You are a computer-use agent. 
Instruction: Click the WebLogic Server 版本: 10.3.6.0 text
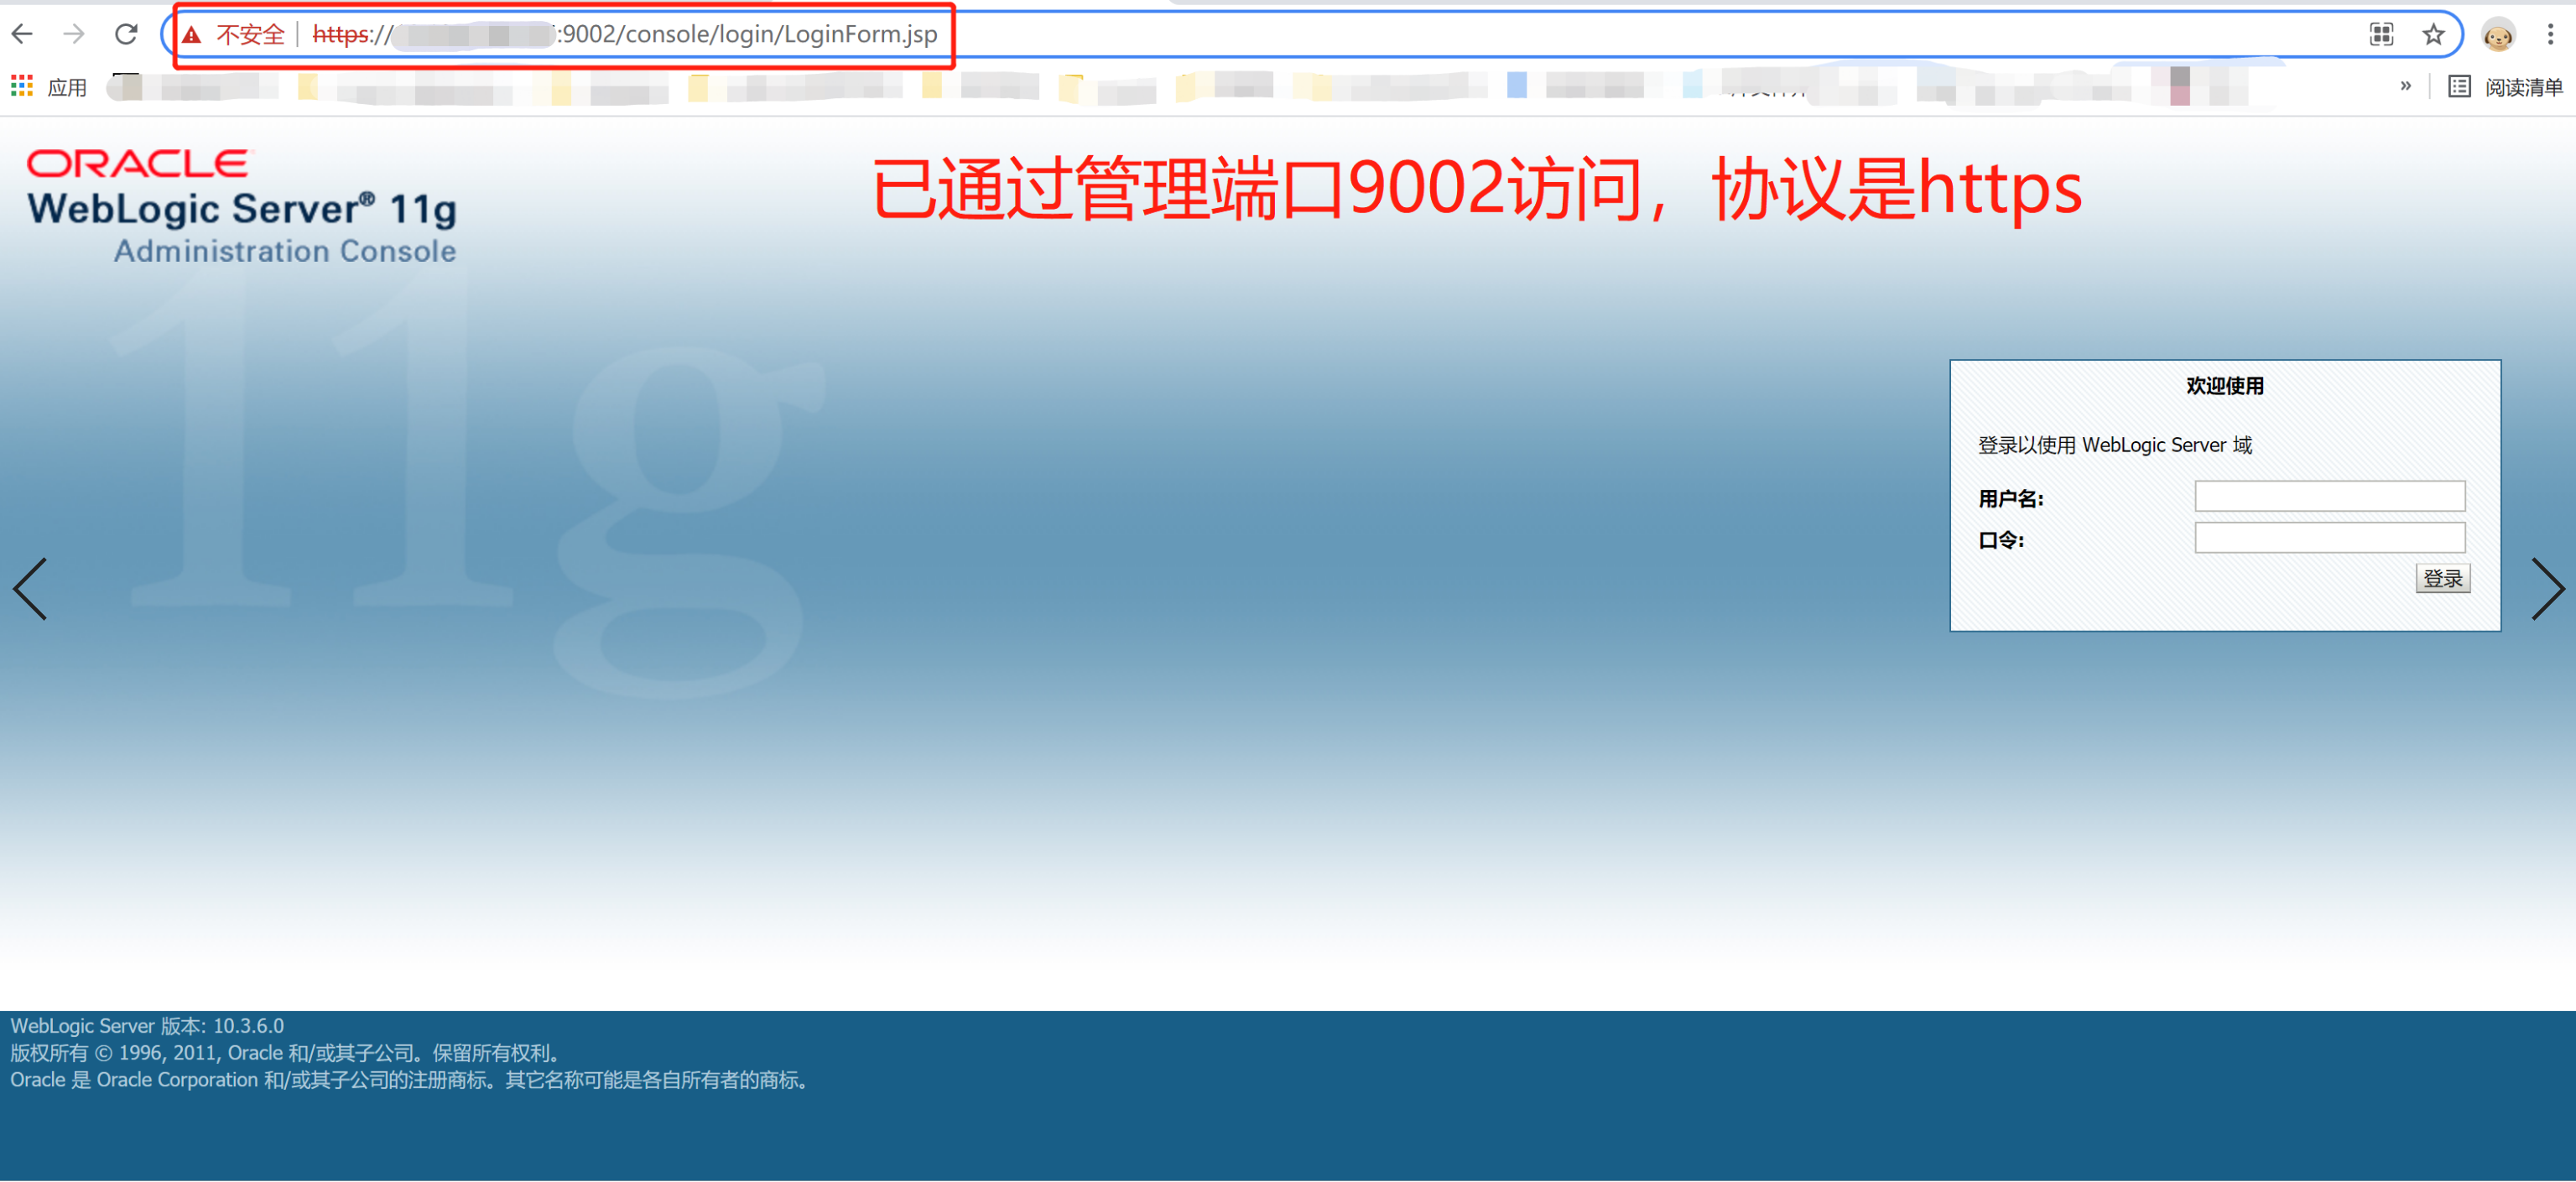(147, 1026)
